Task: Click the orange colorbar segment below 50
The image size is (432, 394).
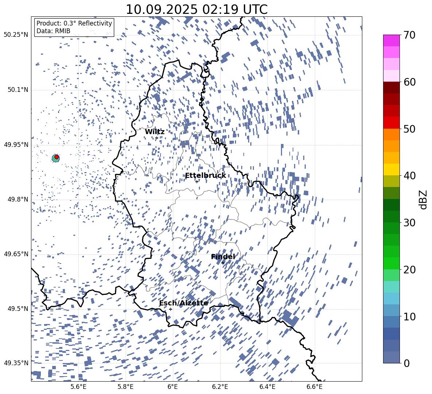Action: pos(391,134)
